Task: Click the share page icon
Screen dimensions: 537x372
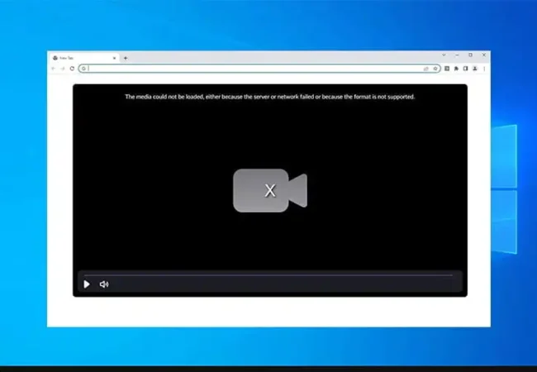Action: (426, 69)
